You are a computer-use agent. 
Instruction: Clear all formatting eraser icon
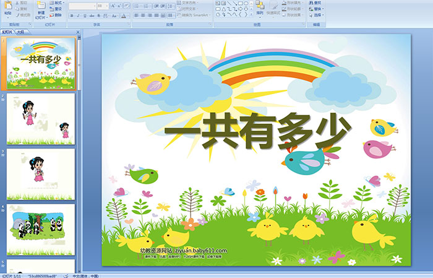[x=127, y=6]
